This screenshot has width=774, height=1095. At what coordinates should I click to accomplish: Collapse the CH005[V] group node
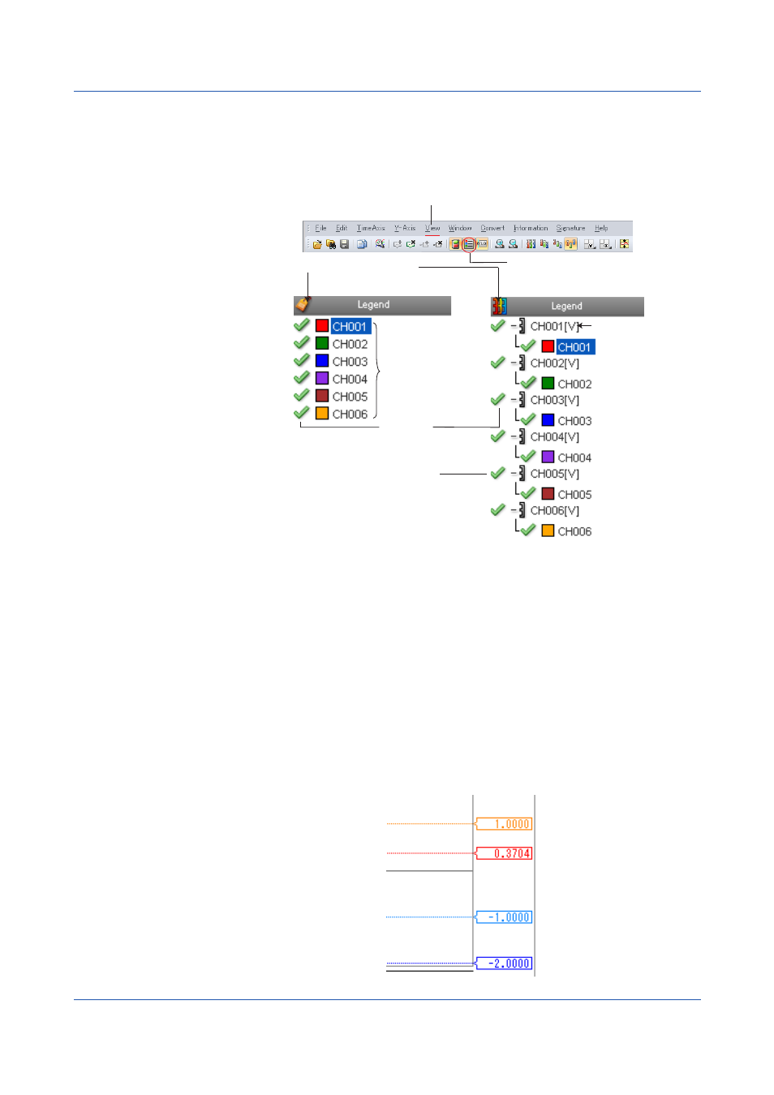[x=514, y=474]
